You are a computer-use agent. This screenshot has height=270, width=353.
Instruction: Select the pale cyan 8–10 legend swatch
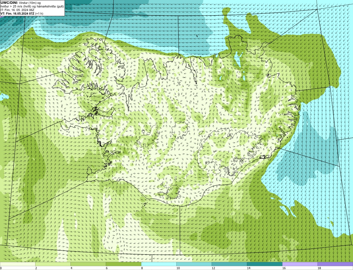159,264
